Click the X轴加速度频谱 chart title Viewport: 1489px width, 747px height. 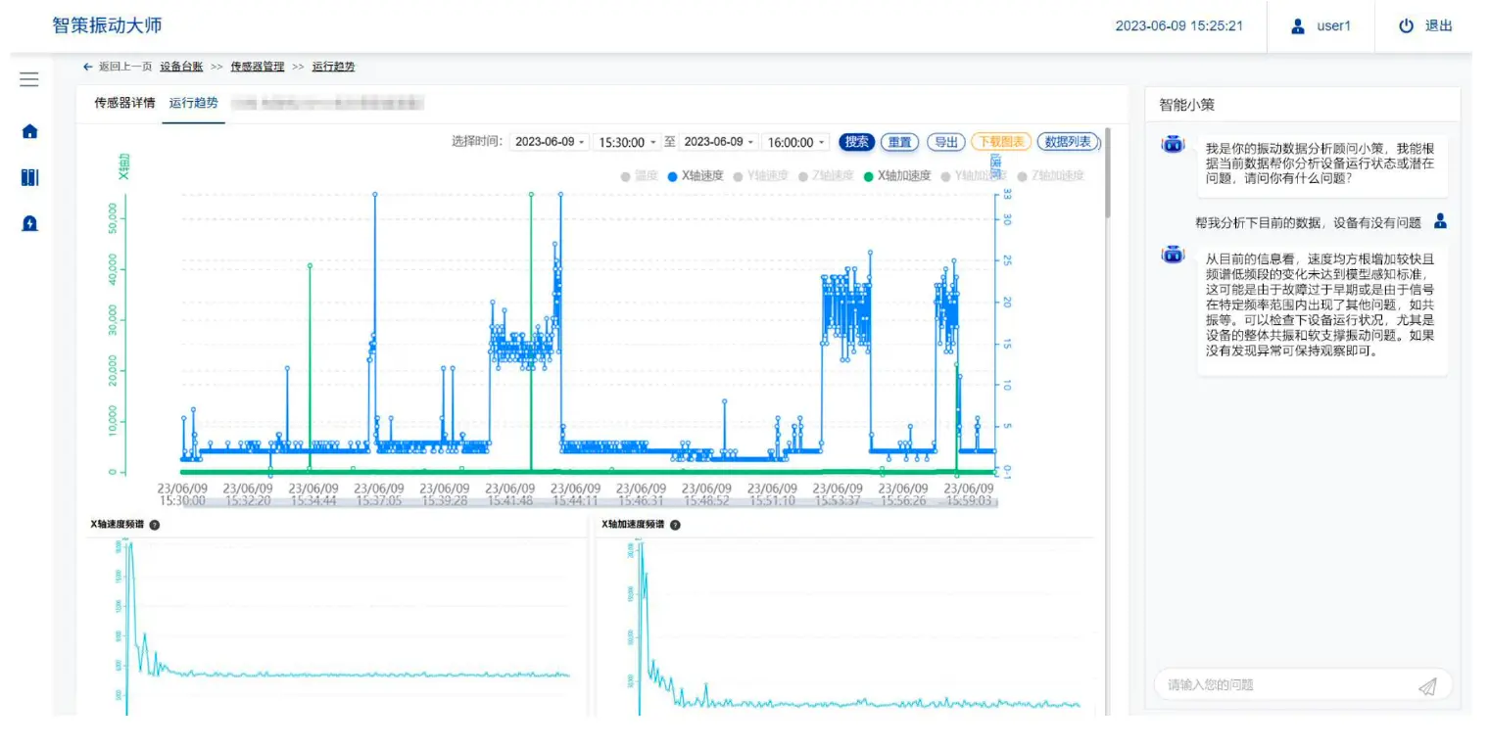point(633,525)
